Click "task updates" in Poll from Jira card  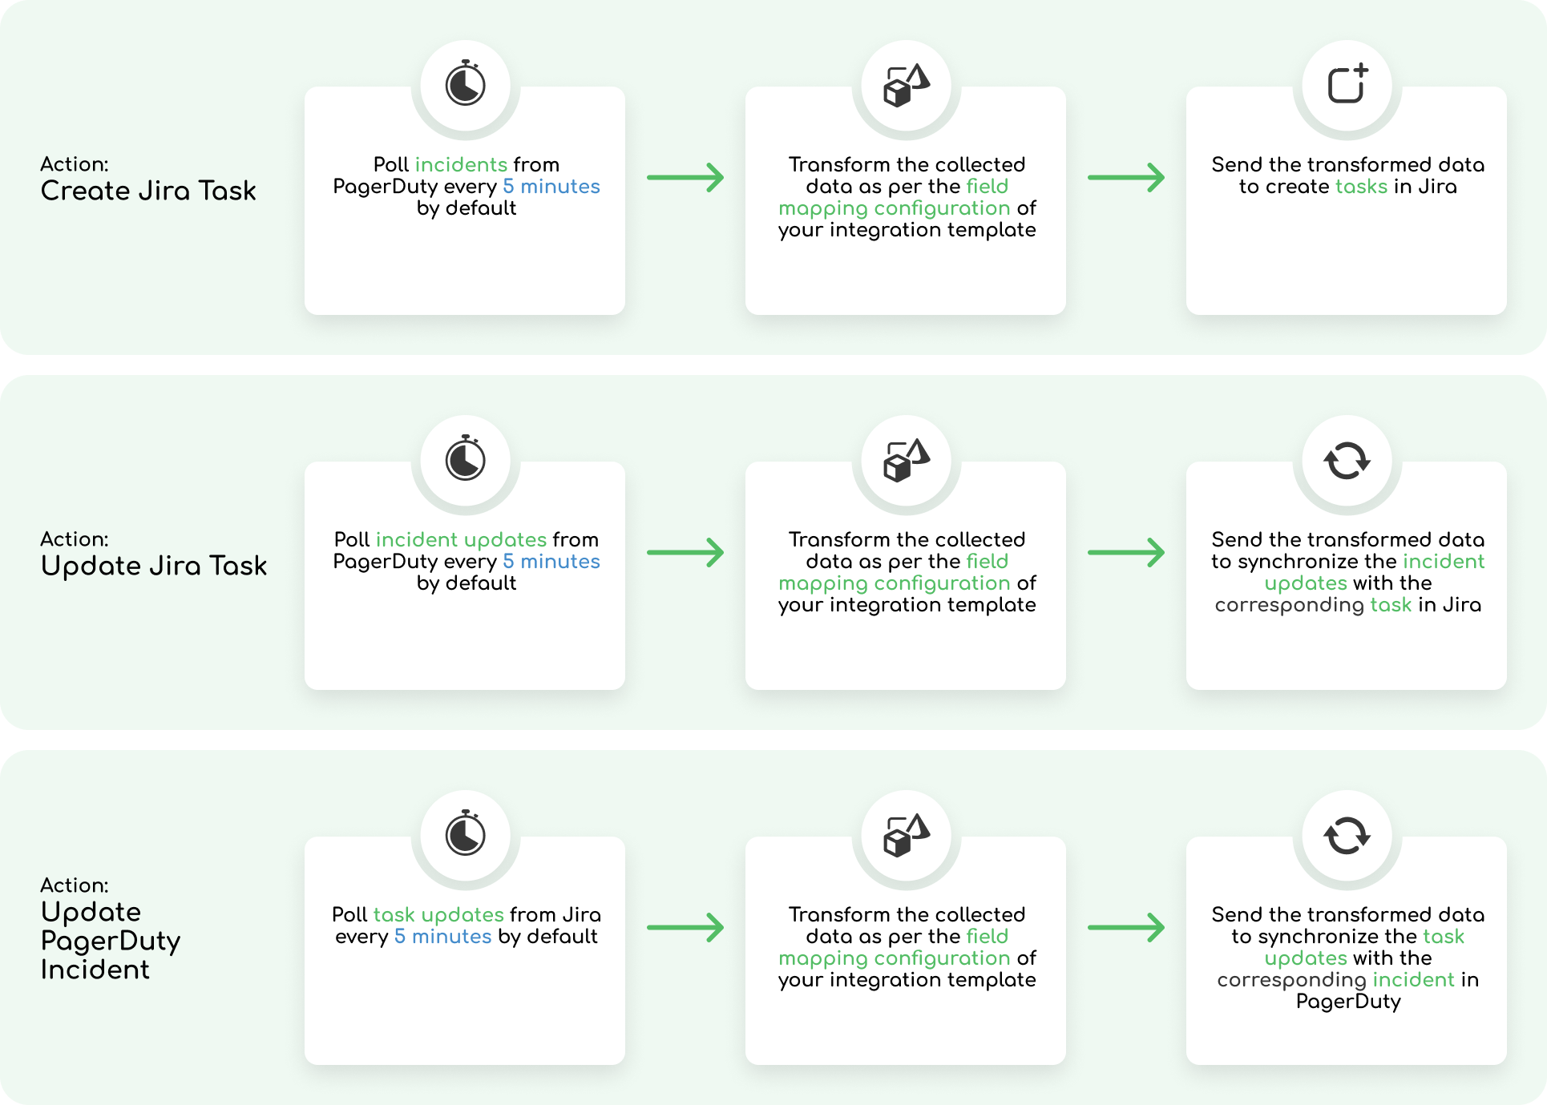coord(438,914)
